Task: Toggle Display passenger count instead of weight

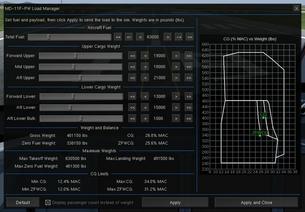Action: click(x=48, y=202)
